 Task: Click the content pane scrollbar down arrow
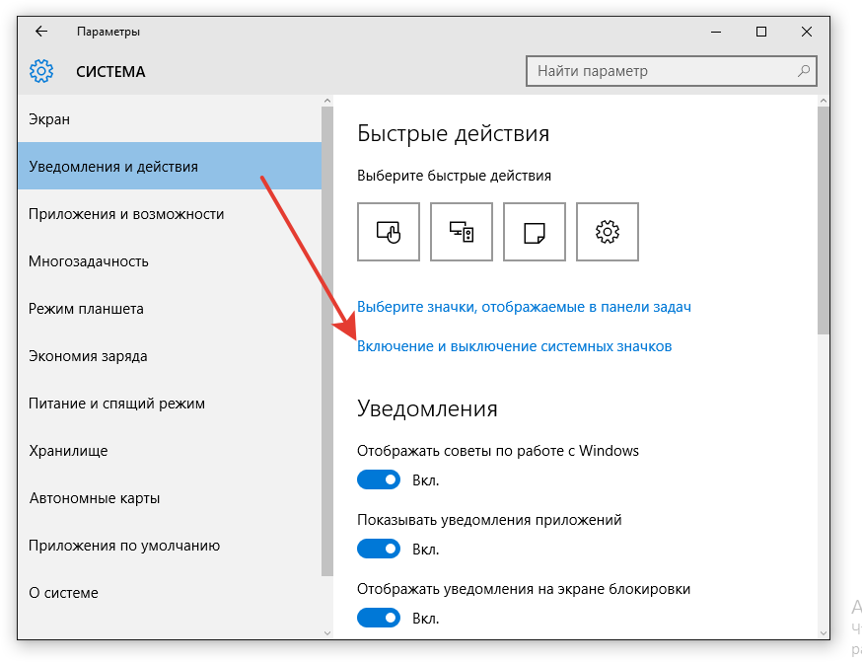coord(823,632)
